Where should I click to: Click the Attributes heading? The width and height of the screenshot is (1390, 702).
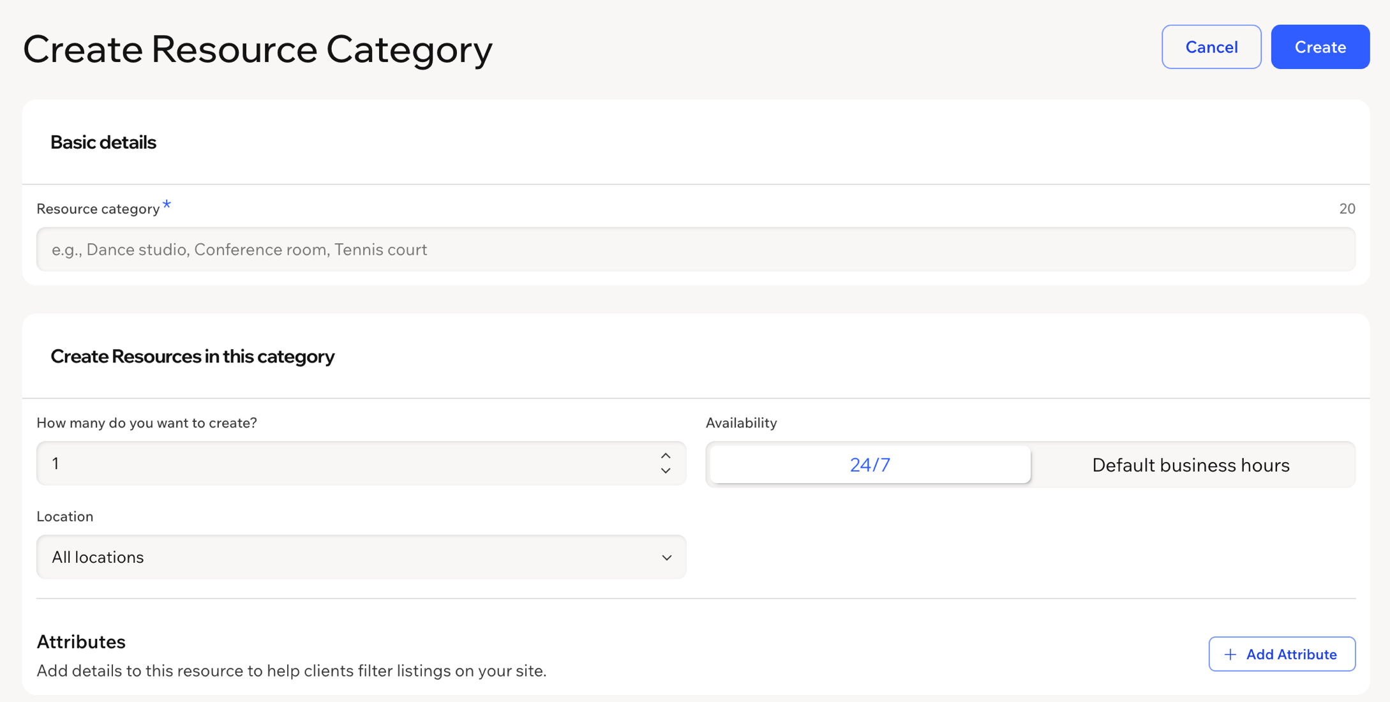click(x=81, y=641)
